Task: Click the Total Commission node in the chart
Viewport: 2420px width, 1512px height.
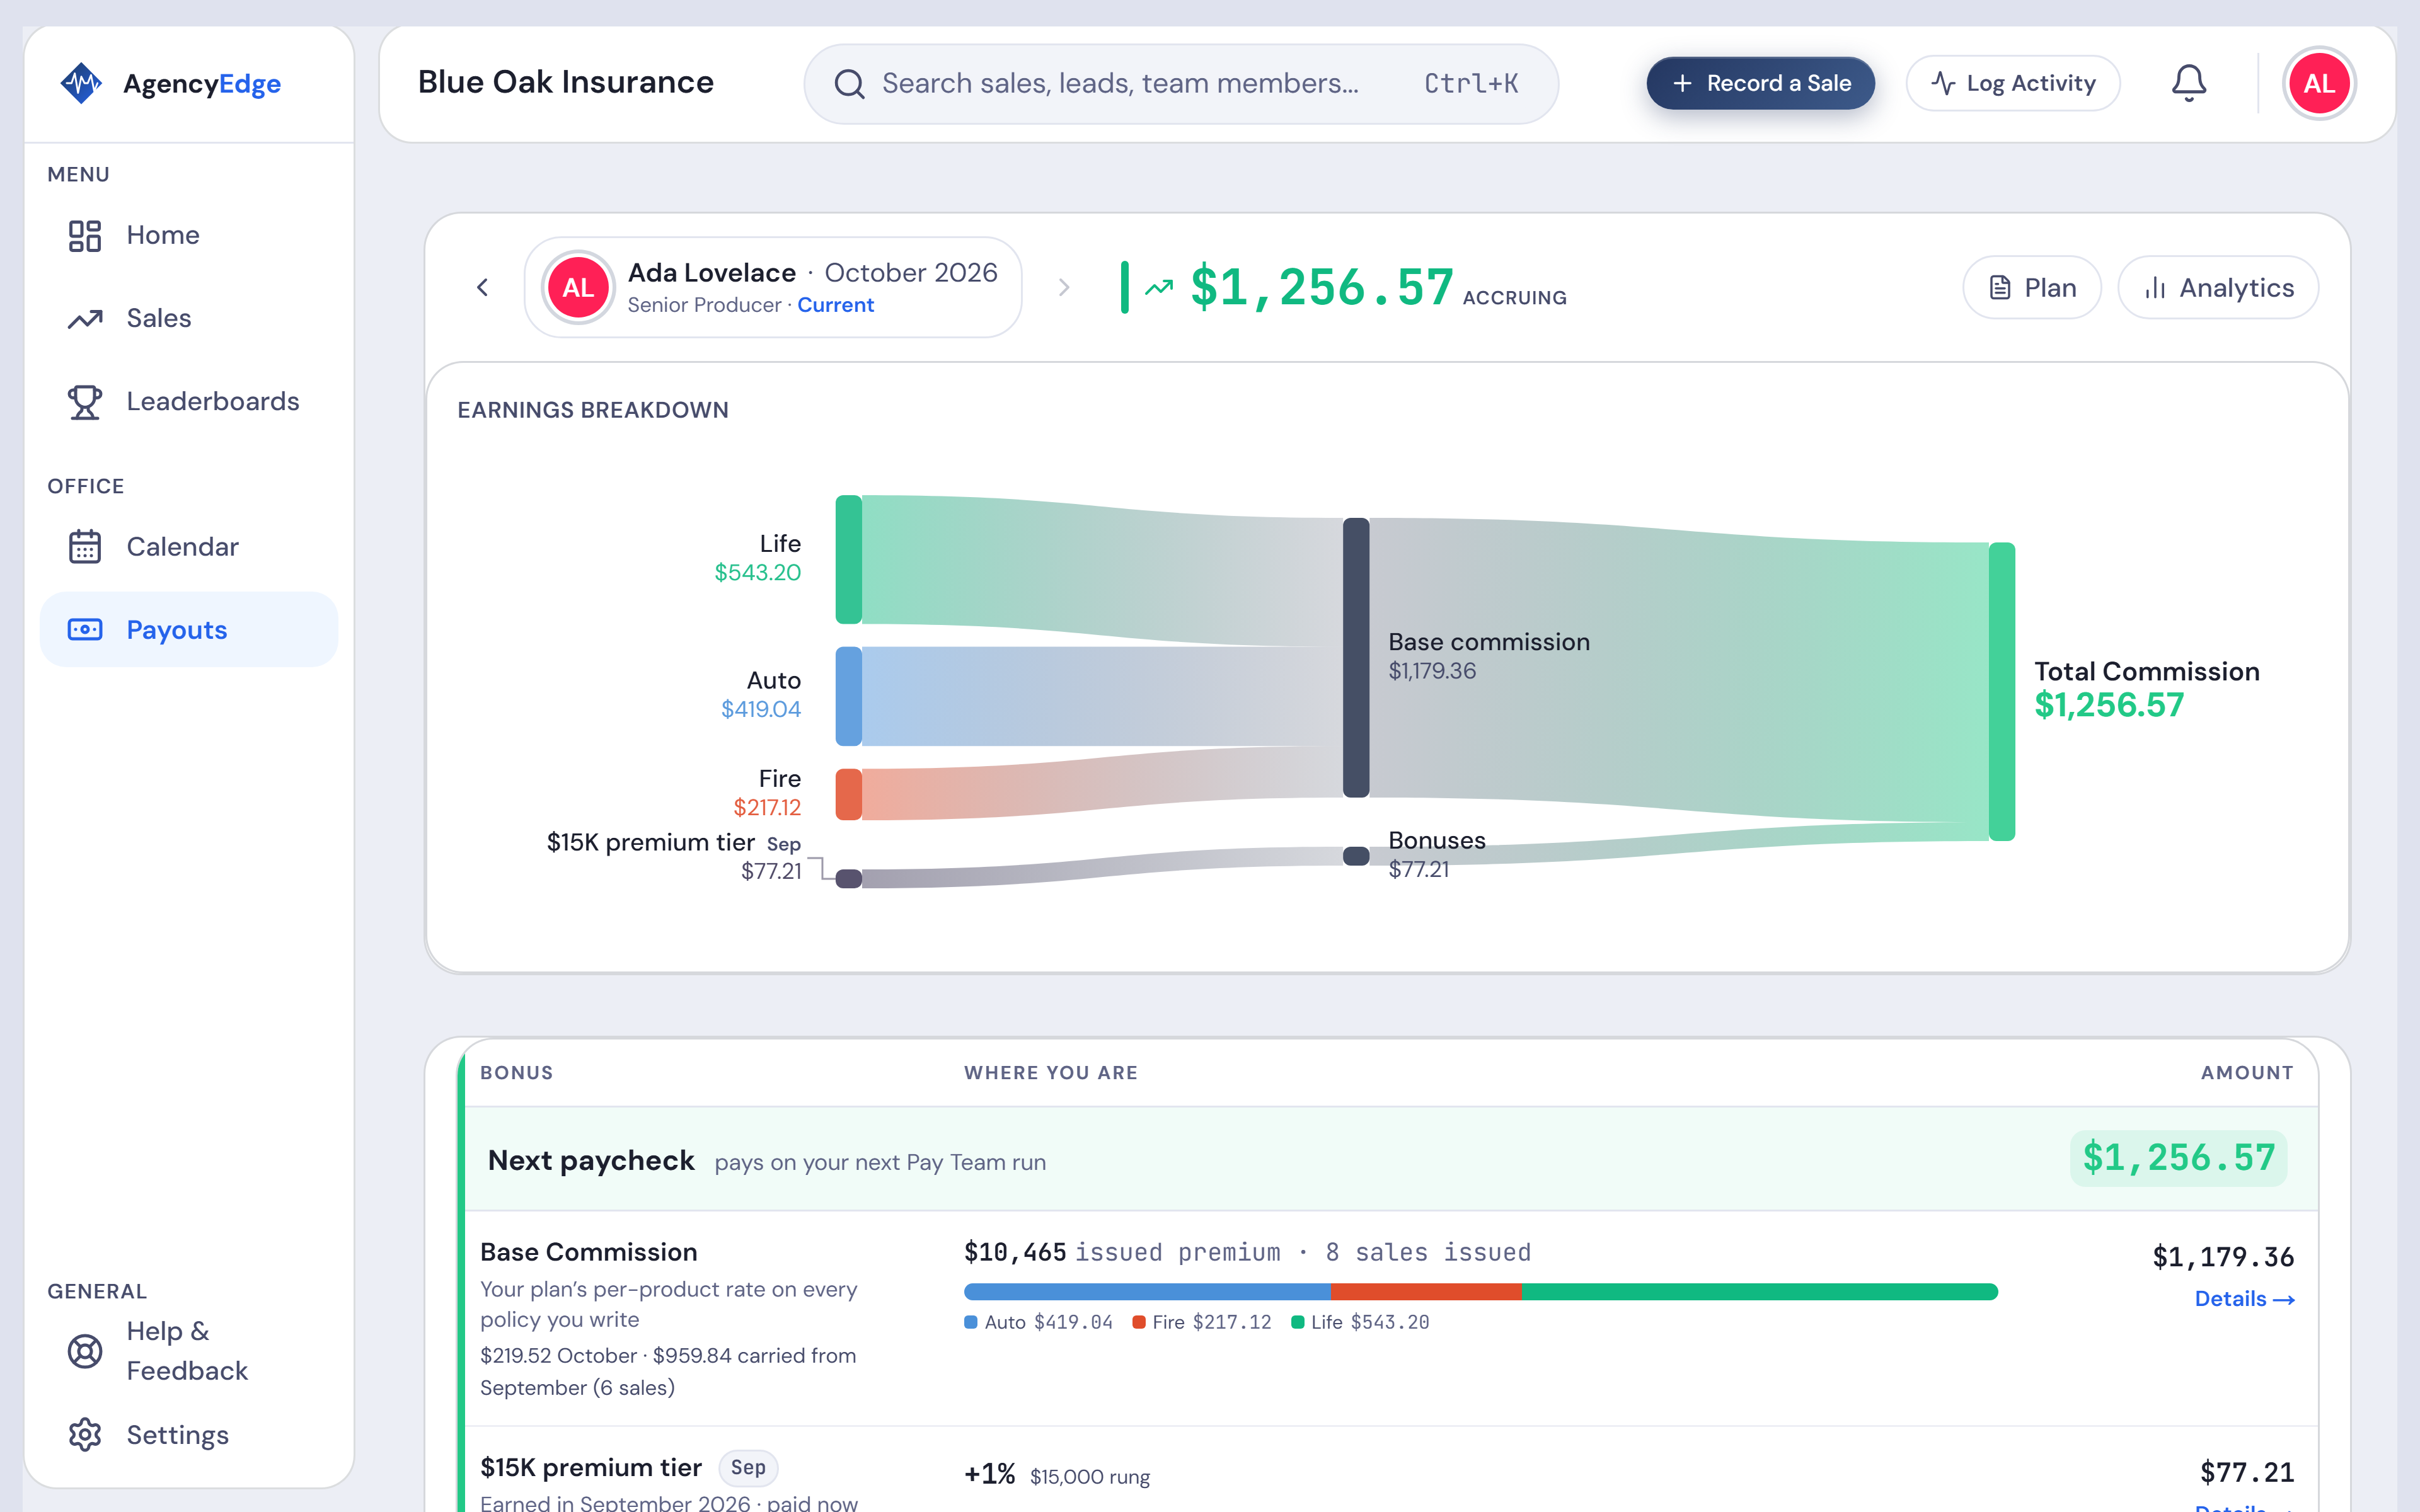Action: [2001, 691]
